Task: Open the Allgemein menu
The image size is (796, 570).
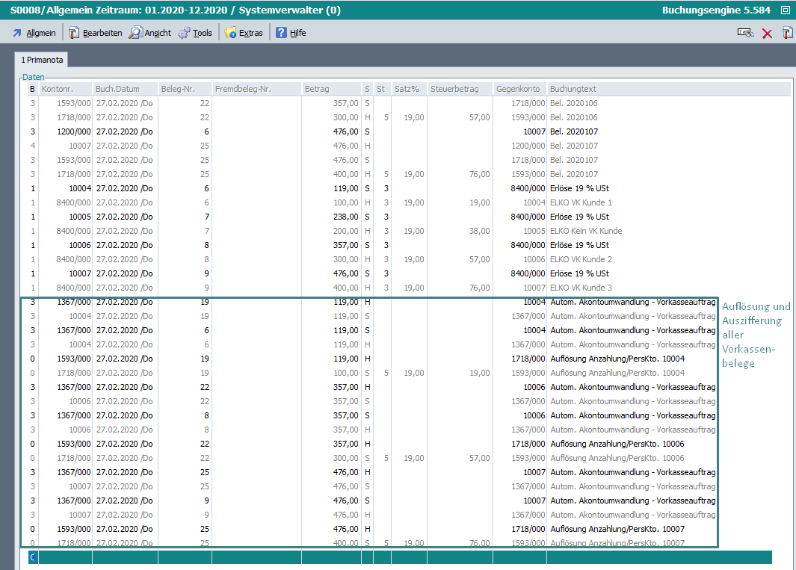Action: click(x=34, y=33)
